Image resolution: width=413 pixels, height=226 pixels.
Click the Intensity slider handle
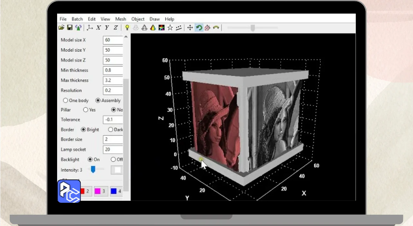click(x=93, y=169)
